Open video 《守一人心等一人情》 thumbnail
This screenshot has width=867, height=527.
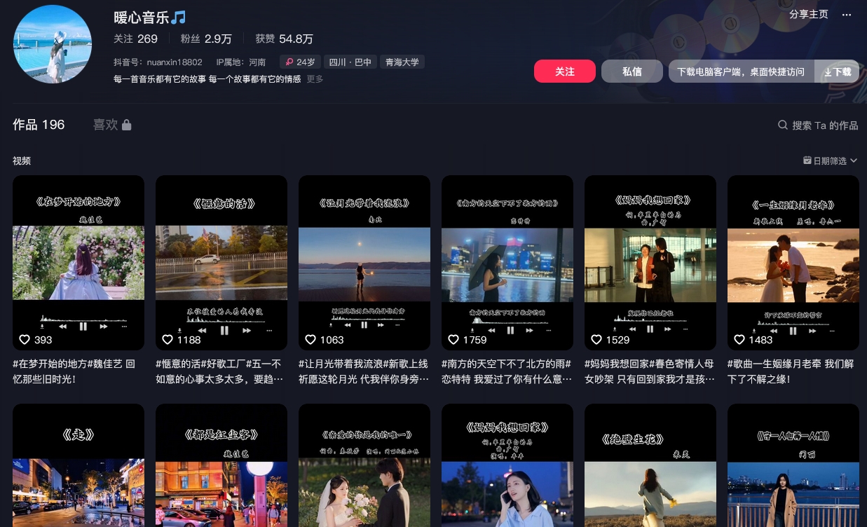coord(793,465)
